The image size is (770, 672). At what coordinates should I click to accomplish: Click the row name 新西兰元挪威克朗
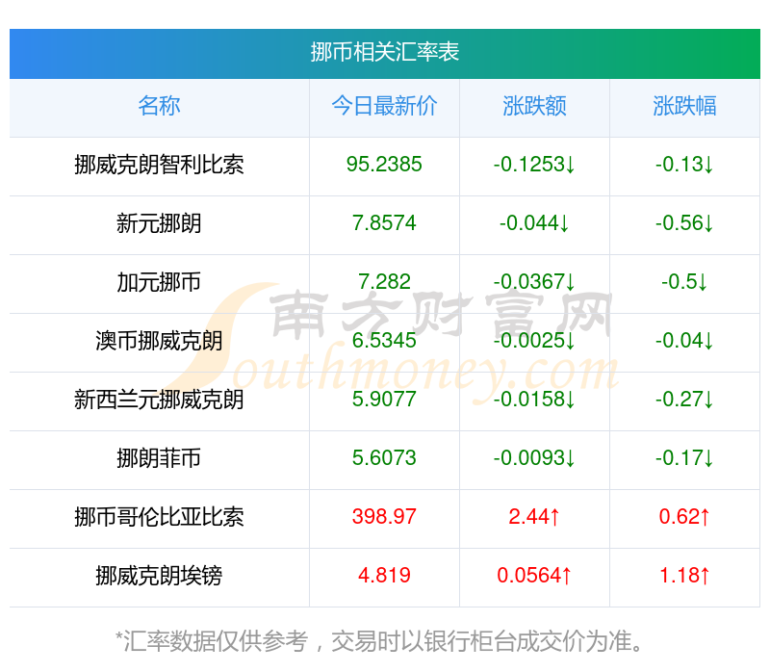[159, 400]
